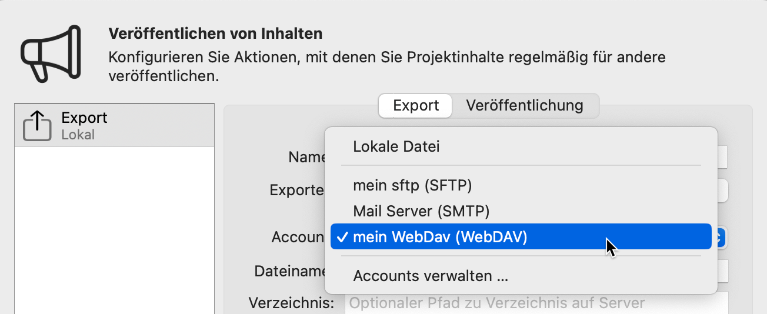Click the visible edge of the Dateiname field
This screenshot has width=767, height=314.
pos(723,271)
